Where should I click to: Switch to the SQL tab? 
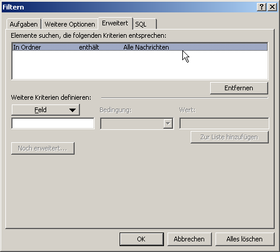coord(144,24)
